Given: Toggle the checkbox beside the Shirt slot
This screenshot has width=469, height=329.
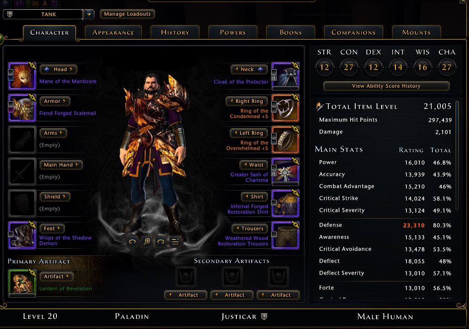Looking at the screenshot, I should click(274, 203).
